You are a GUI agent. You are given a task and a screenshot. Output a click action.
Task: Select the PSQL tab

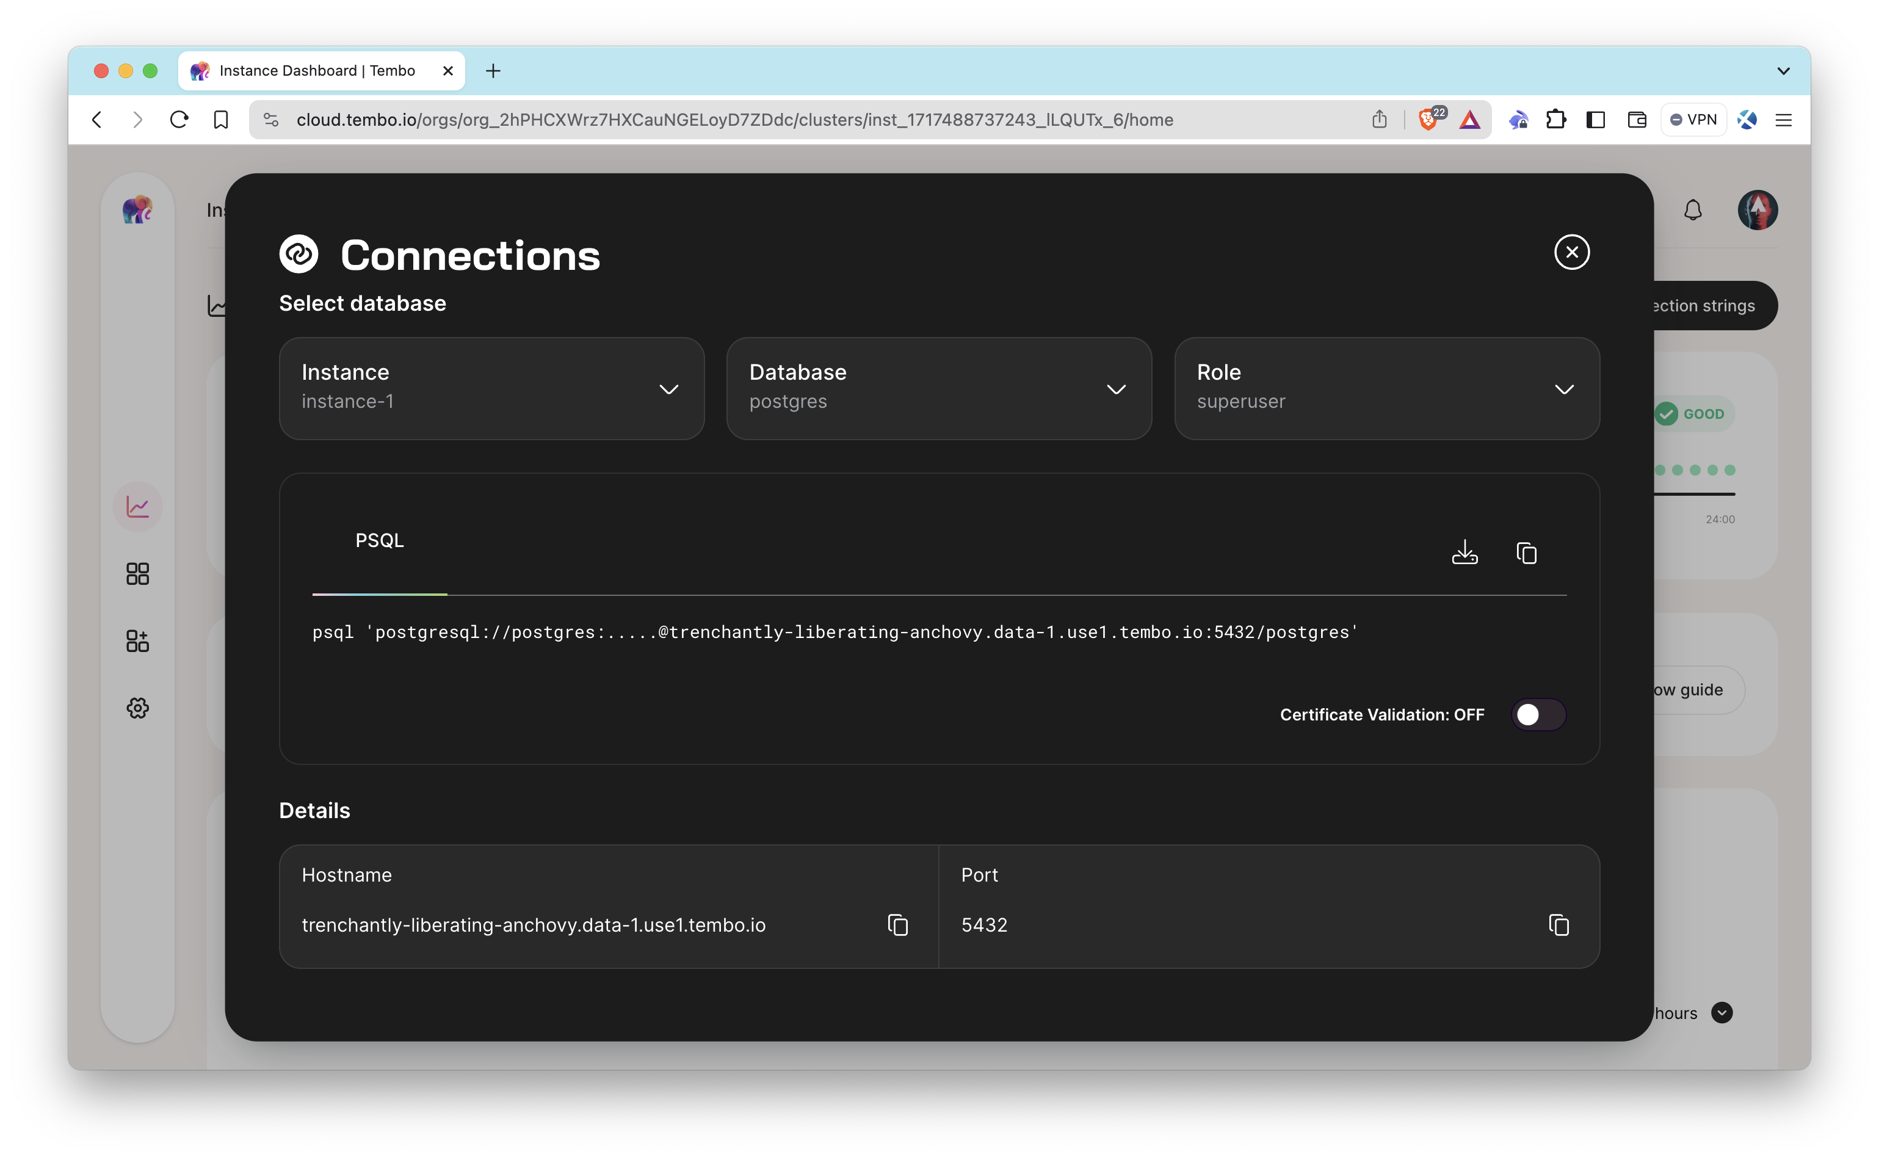(379, 540)
